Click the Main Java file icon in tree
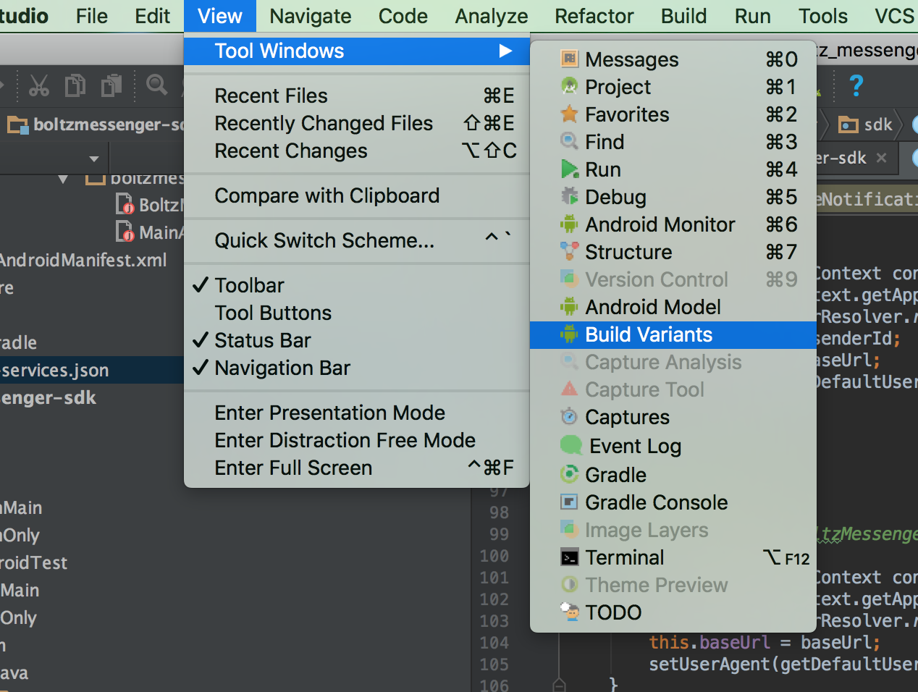The height and width of the screenshot is (692, 918). point(125,232)
